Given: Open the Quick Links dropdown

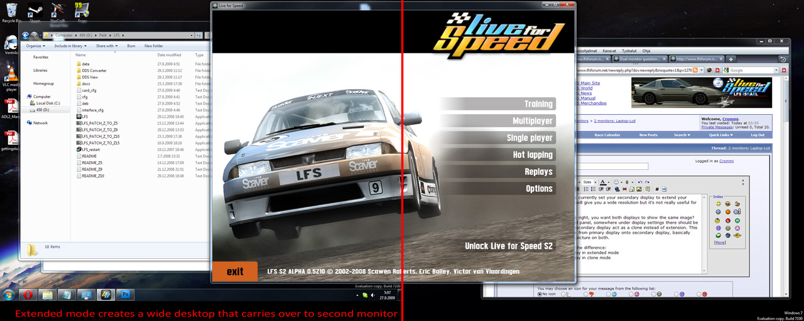Looking at the screenshot, I should [720, 135].
